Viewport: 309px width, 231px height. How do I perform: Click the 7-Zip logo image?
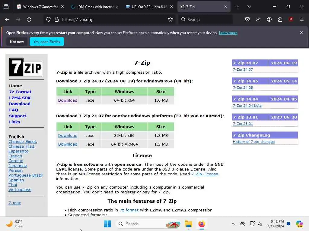(x=26, y=67)
